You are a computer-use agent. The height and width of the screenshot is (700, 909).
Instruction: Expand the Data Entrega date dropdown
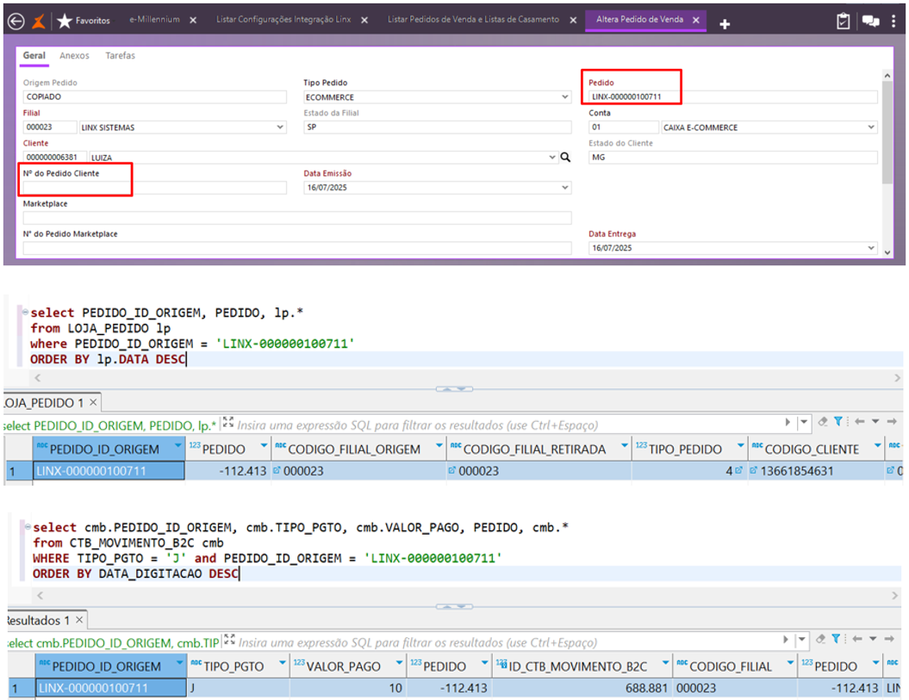(x=871, y=247)
